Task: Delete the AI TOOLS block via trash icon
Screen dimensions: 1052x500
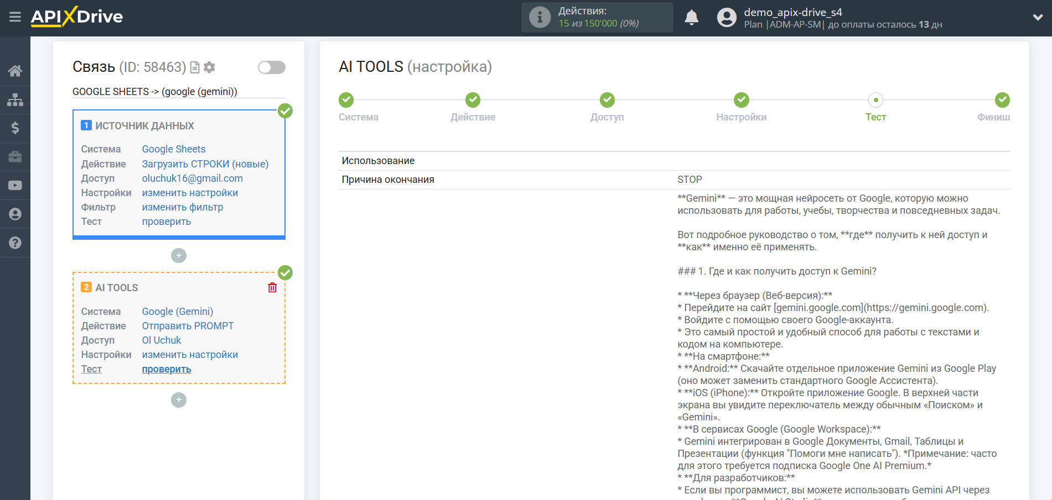Action: coord(272,287)
